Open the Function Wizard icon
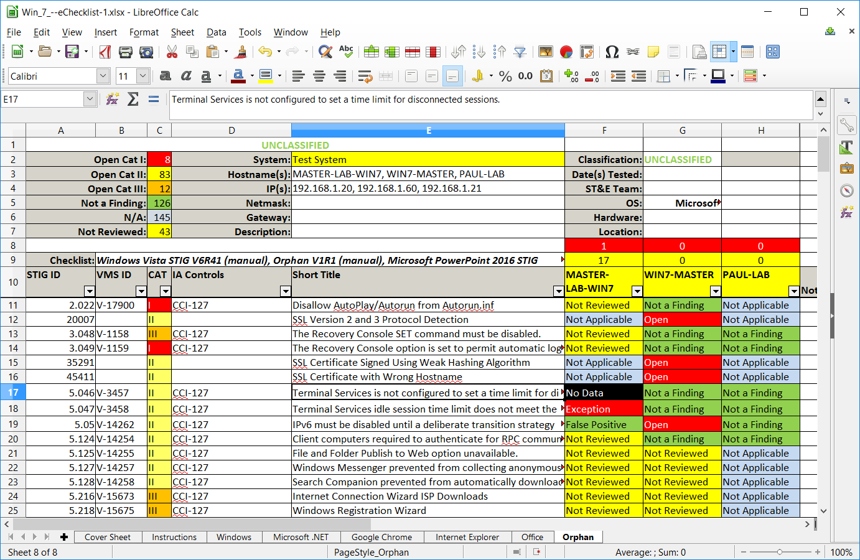860x560 pixels. coord(113,99)
